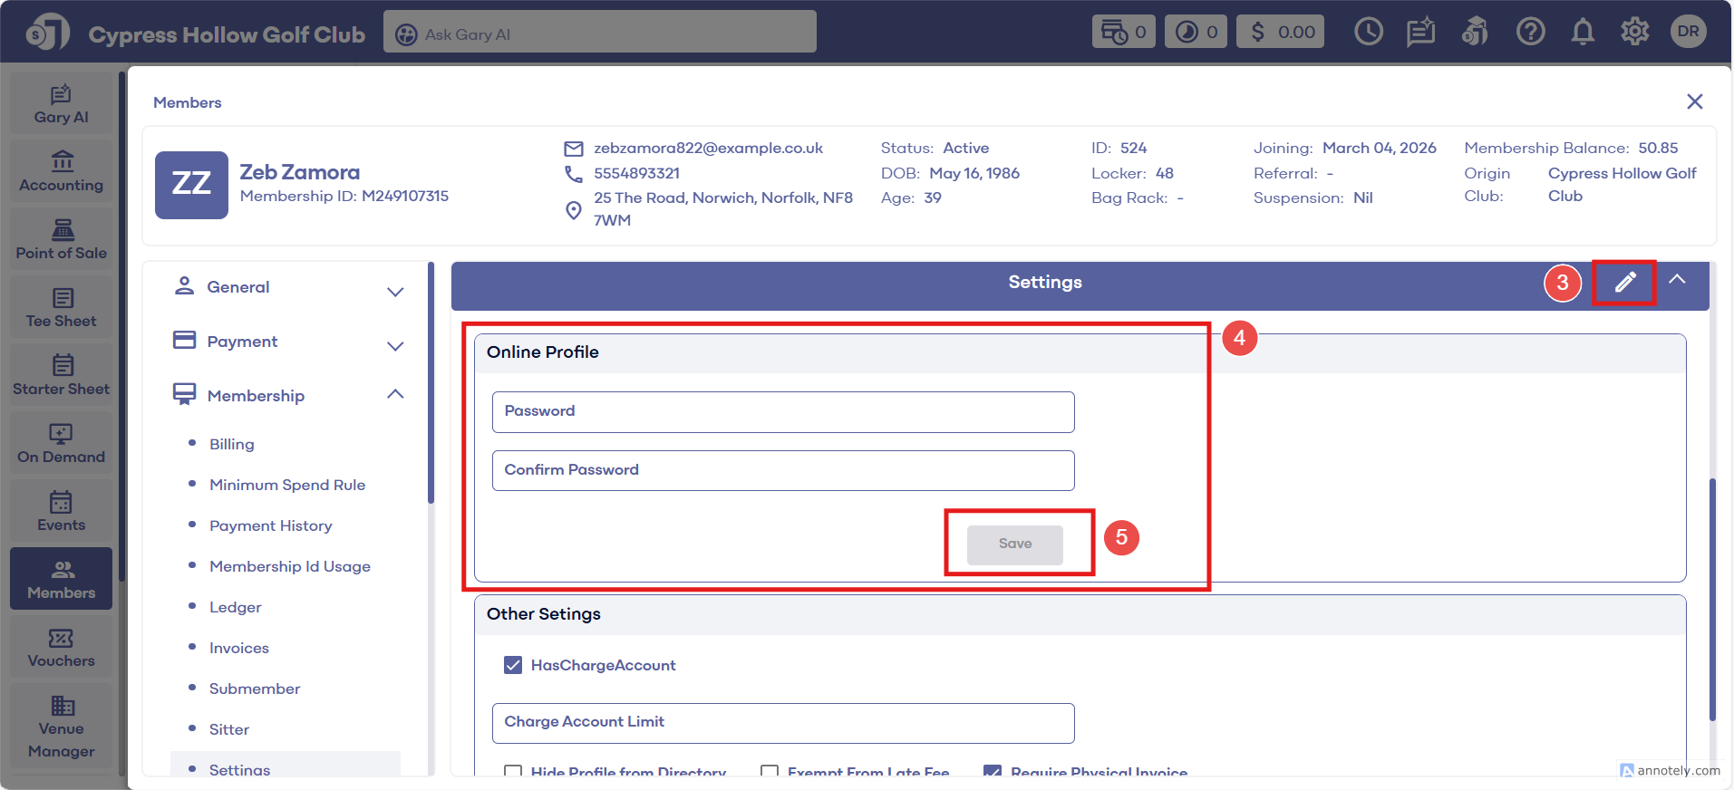Click the pencil edit icon in Settings header
Viewport: 1734px width, 790px height.
tap(1624, 283)
